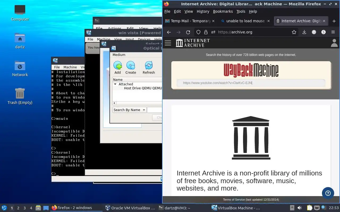This screenshot has width=340, height=212.
Task: Click the white S extension icon in Firefox toolbar
Action: 324,32
